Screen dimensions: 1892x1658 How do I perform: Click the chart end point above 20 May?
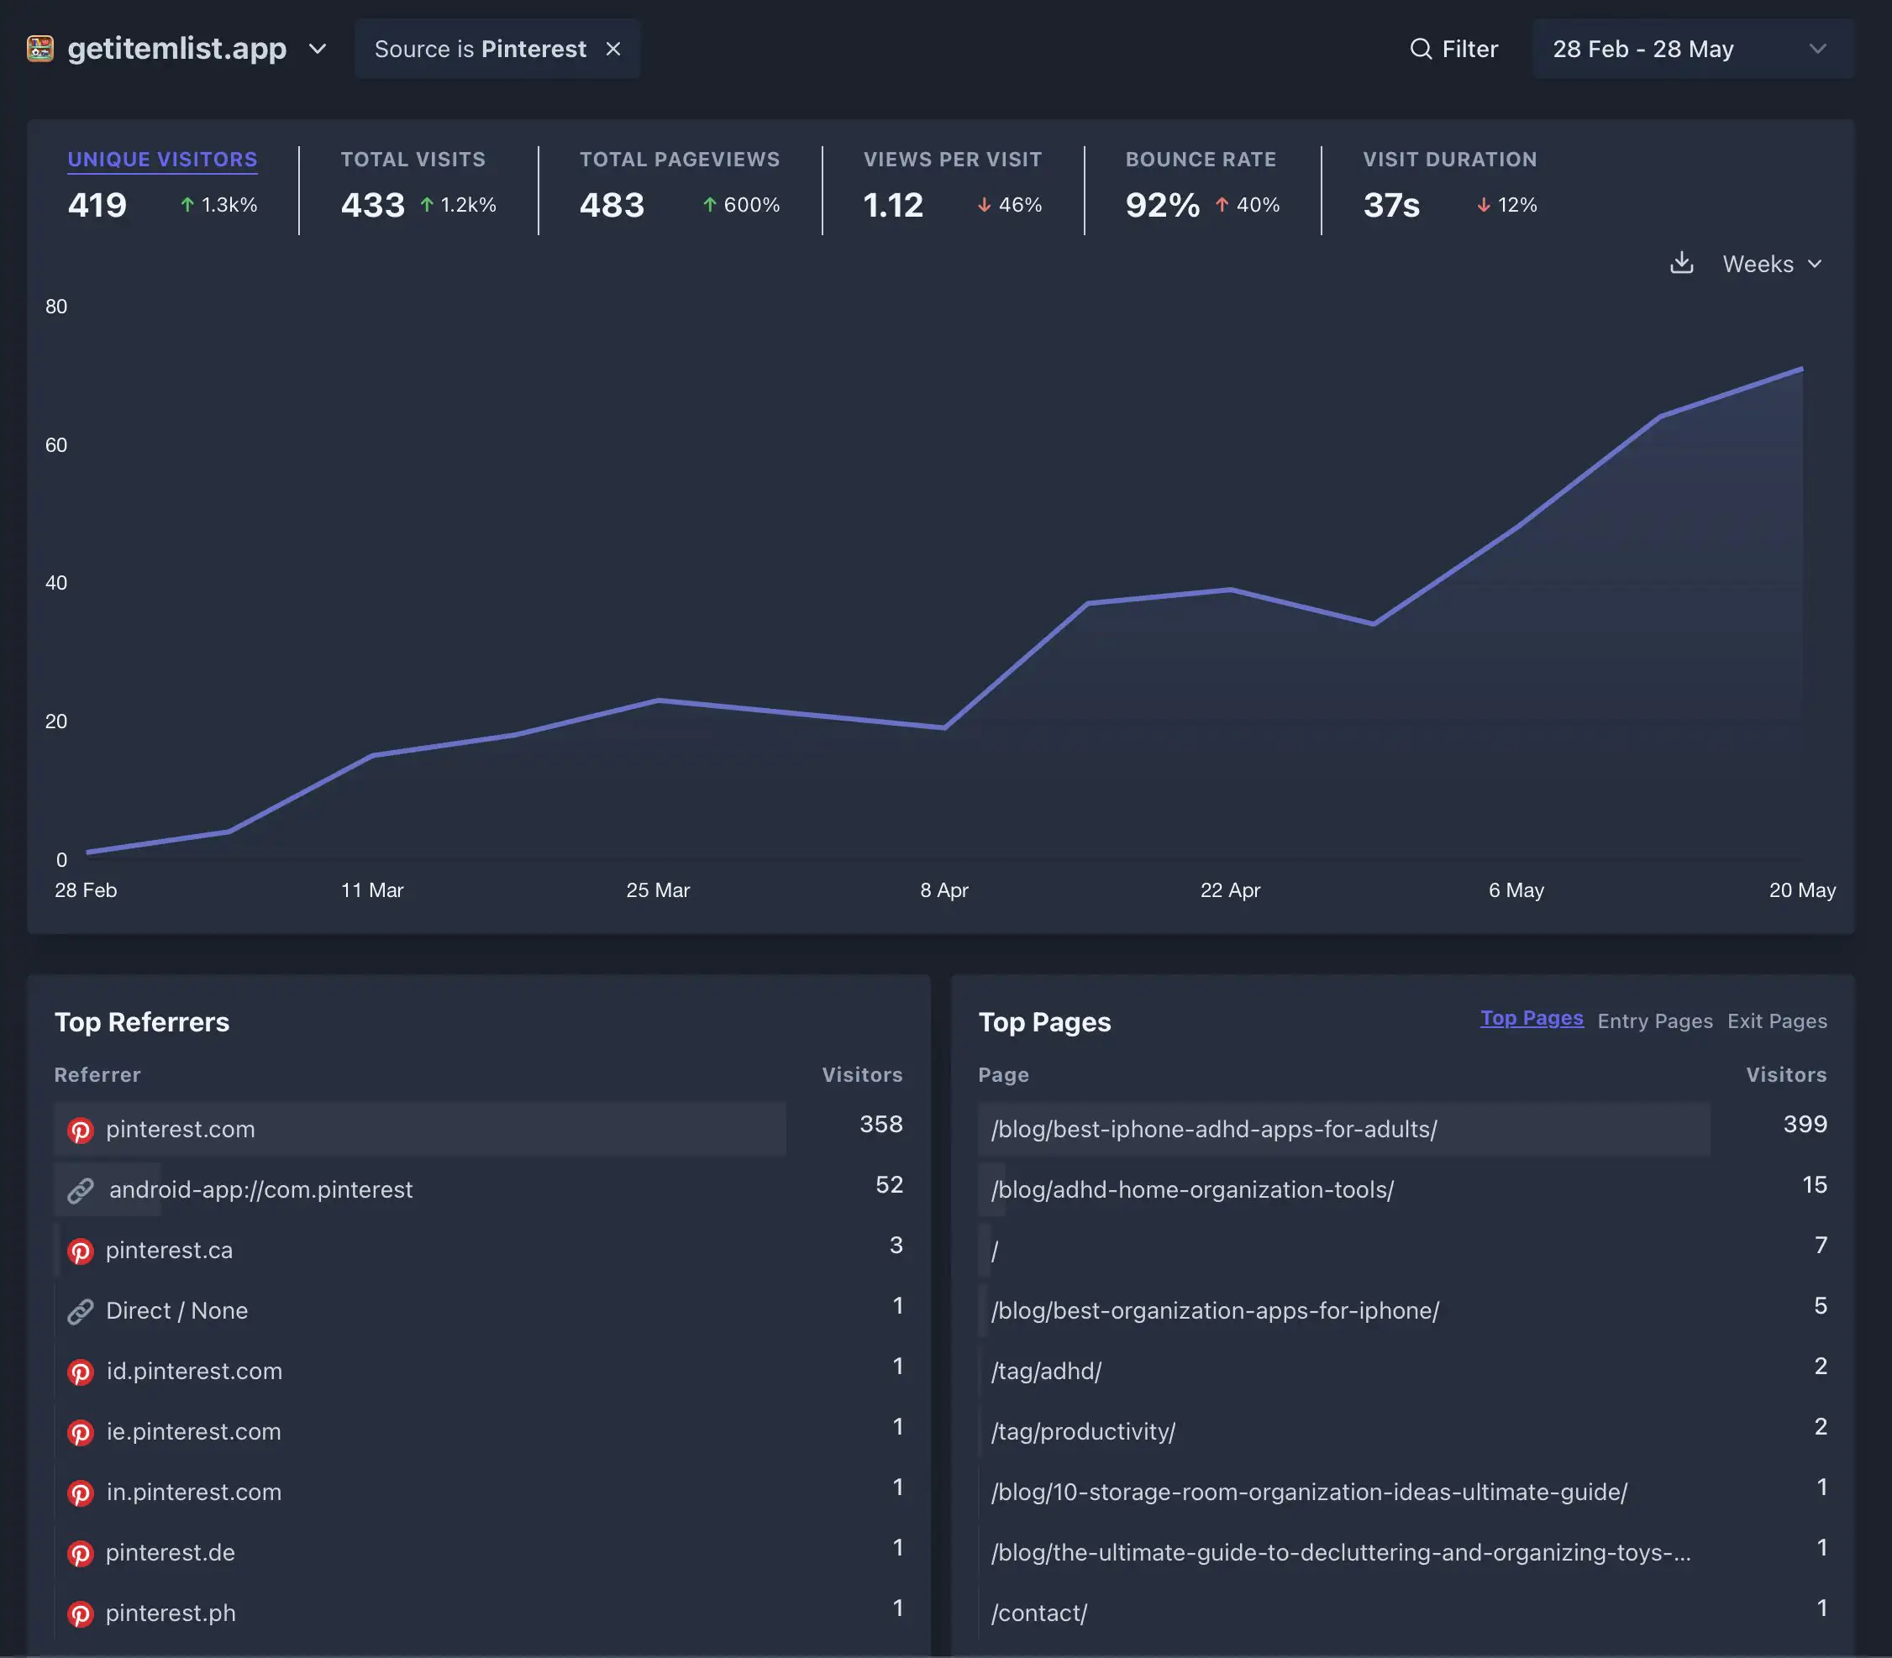pos(1801,370)
